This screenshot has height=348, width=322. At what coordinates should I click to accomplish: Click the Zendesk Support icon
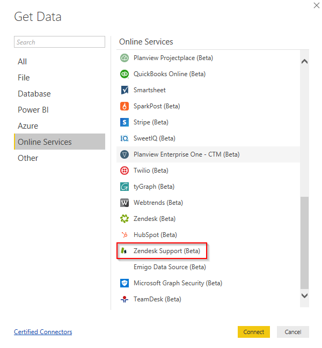click(x=123, y=251)
